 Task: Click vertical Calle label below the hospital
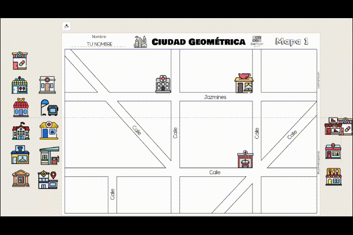tap(175, 133)
